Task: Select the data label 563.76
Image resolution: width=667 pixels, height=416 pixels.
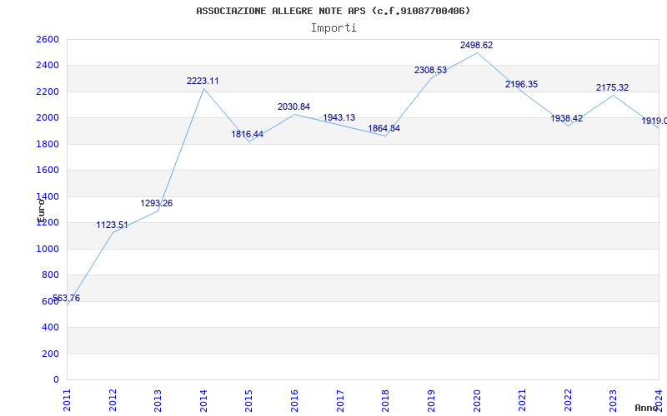Action: pyautogui.click(x=66, y=298)
